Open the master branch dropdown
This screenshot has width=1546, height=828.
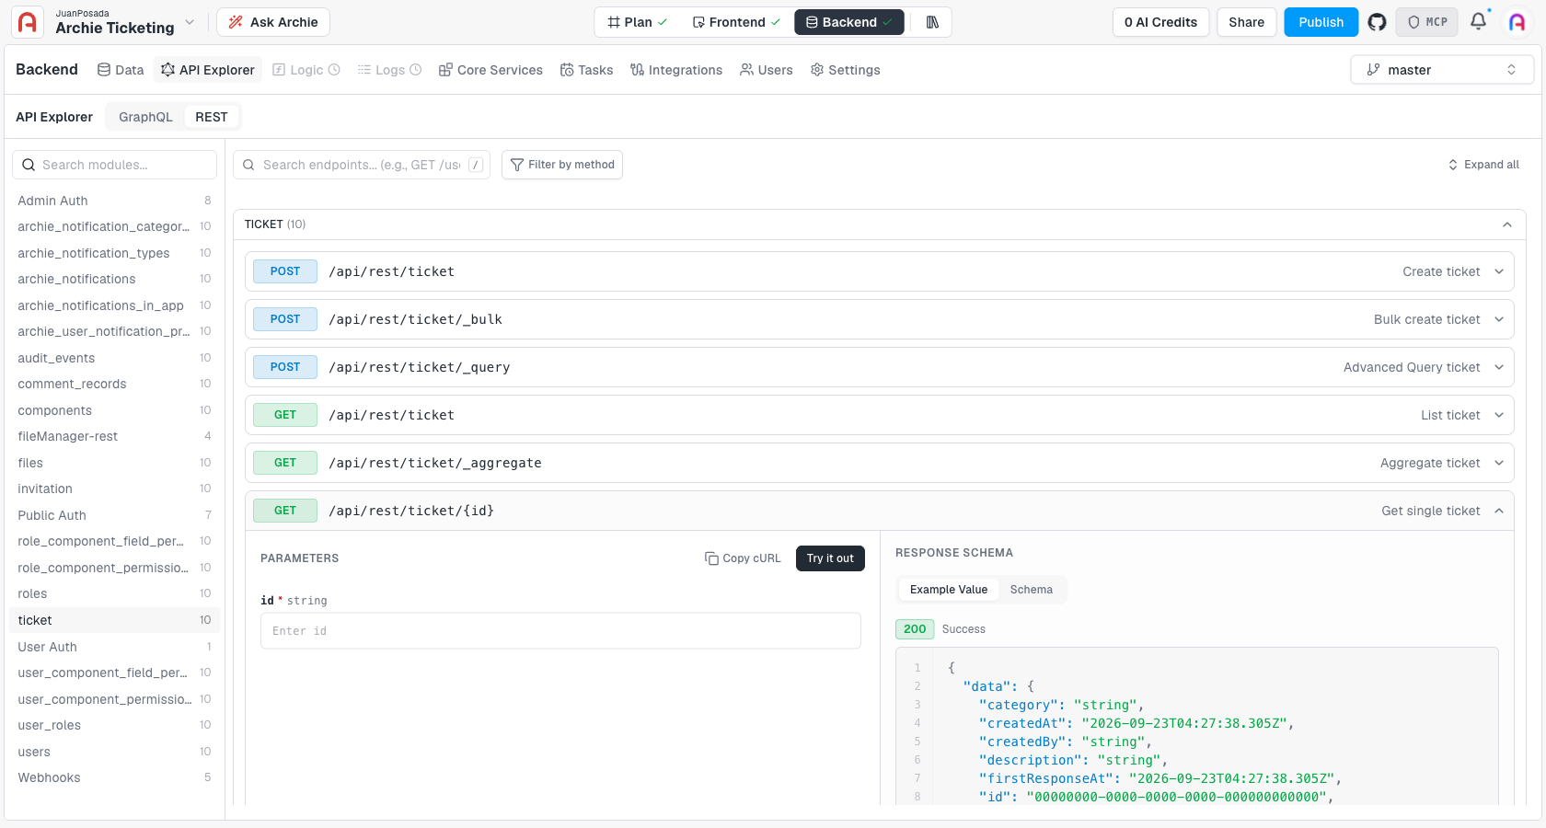tap(1442, 70)
